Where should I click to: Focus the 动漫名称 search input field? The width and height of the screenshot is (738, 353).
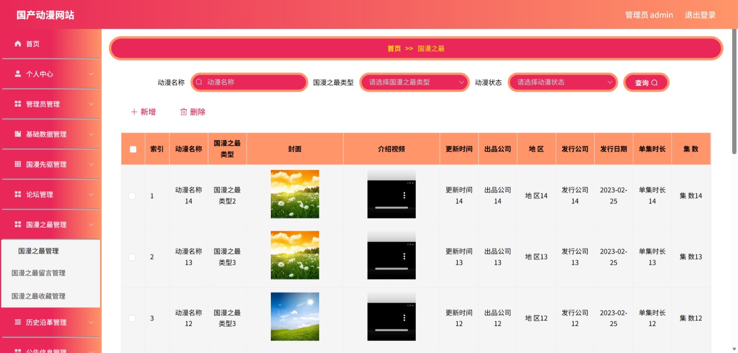click(249, 82)
